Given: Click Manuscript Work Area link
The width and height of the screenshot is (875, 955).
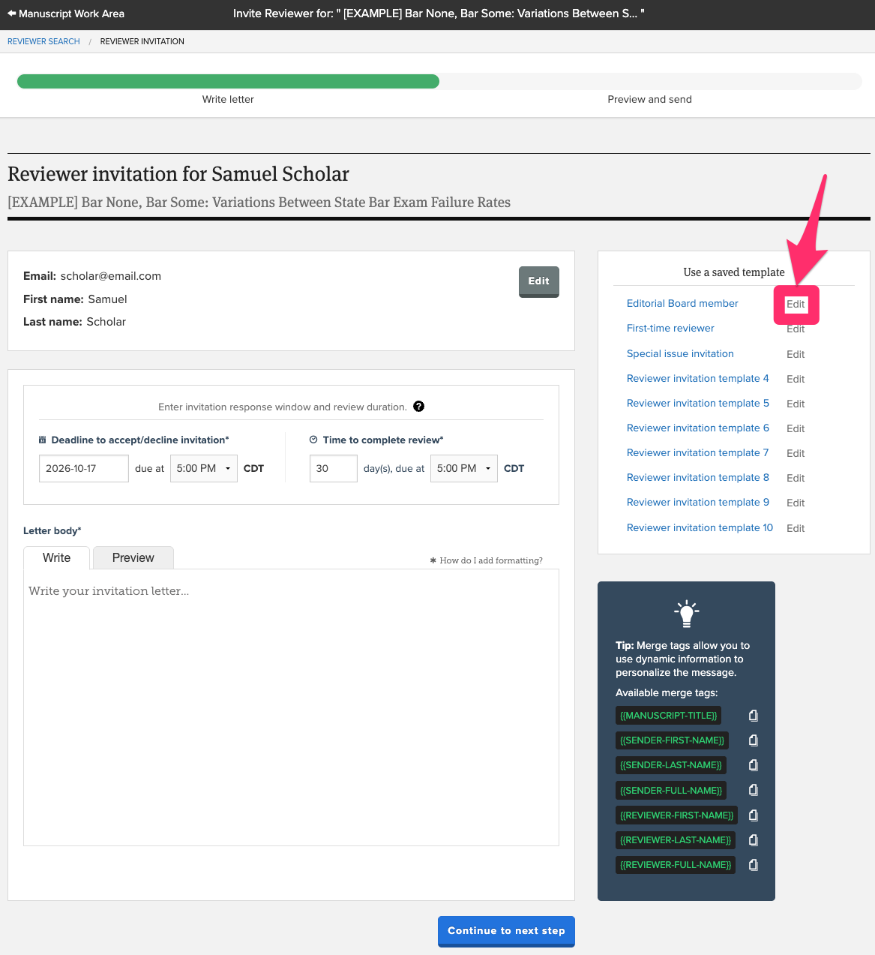Looking at the screenshot, I should click(71, 14).
